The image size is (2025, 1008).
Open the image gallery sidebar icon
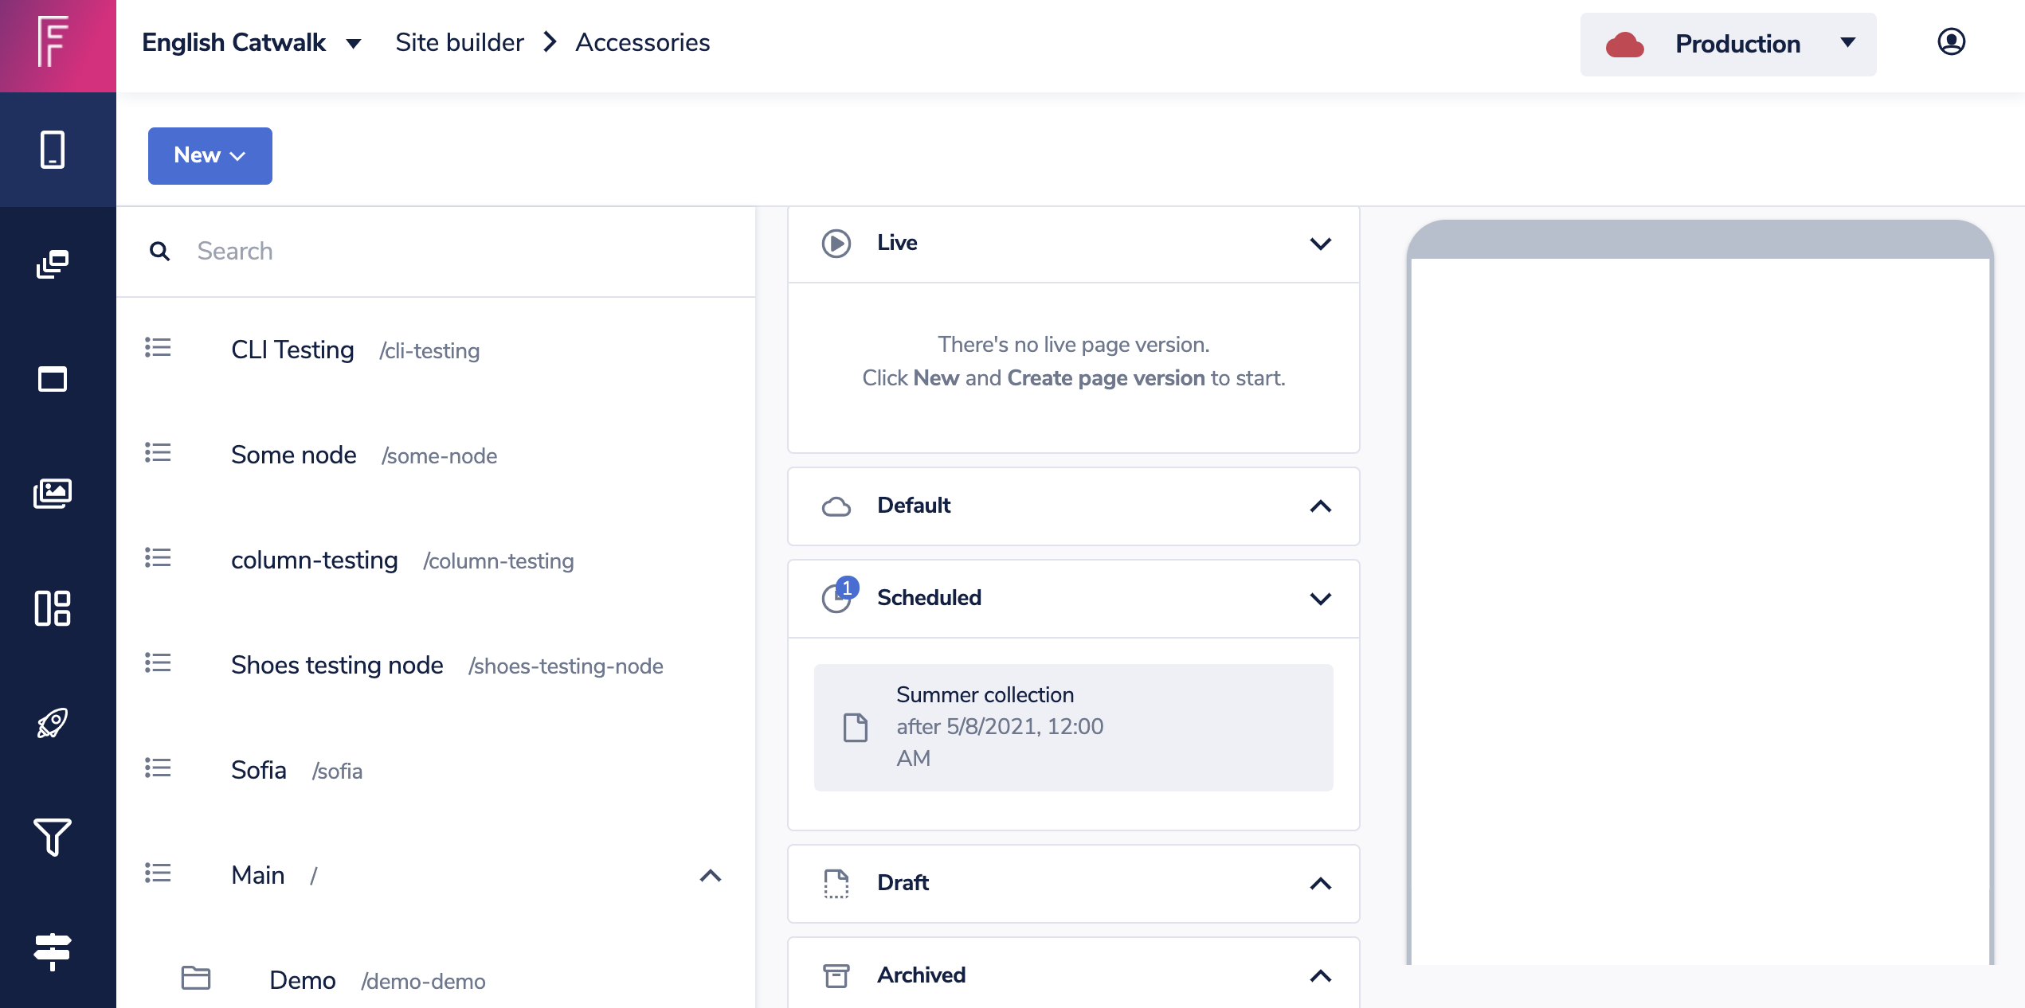click(x=53, y=494)
